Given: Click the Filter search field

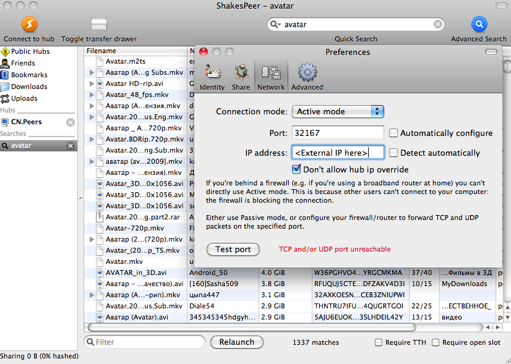Looking at the screenshot, I should pos(144,342).
